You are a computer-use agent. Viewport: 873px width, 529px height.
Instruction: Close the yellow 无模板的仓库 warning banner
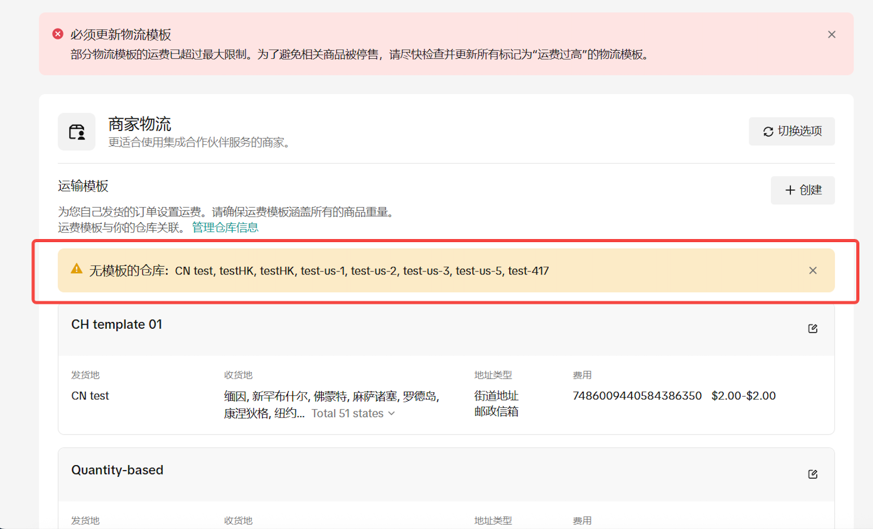(813, 271)
